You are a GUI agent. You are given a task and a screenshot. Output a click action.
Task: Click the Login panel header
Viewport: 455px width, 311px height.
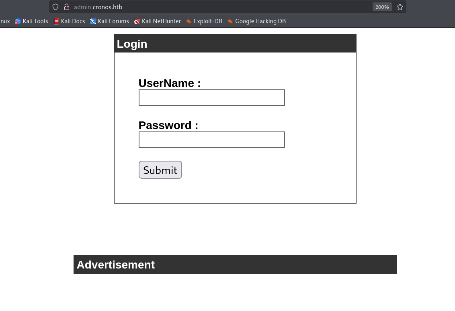(235, 44)
